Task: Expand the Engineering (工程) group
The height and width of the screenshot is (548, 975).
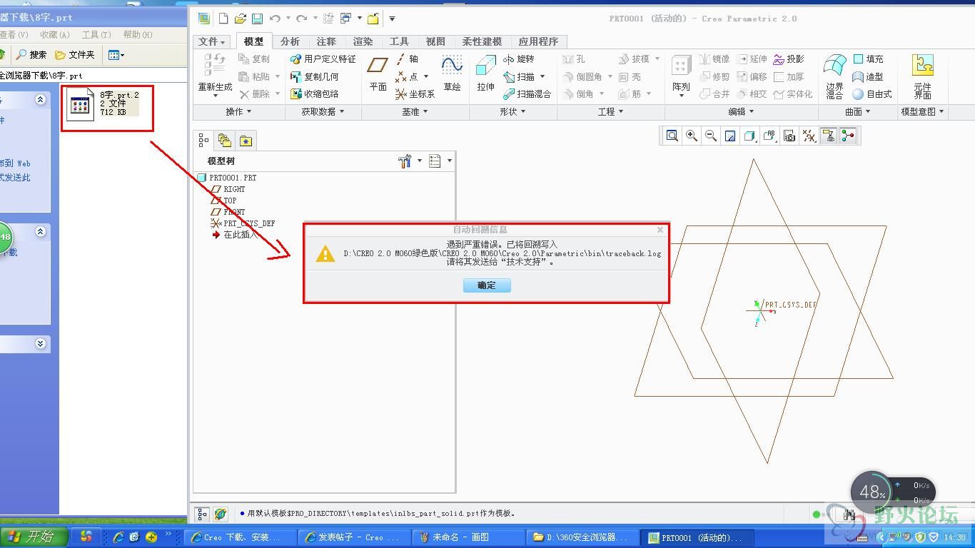Action: click(611, 111)
